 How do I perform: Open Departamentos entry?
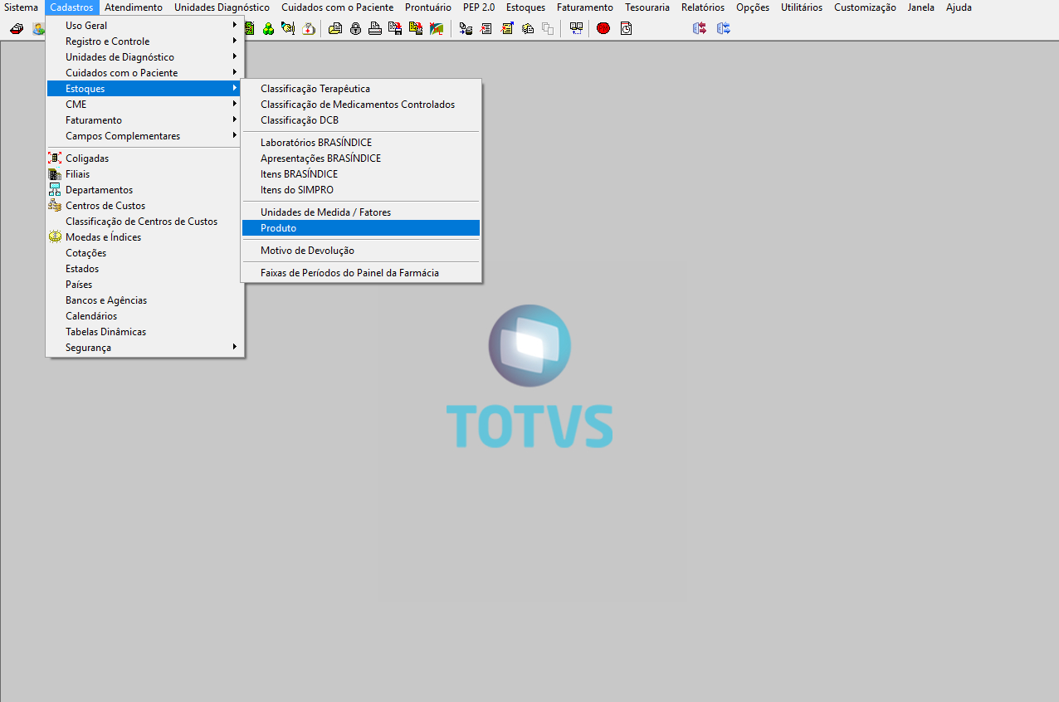145,189
